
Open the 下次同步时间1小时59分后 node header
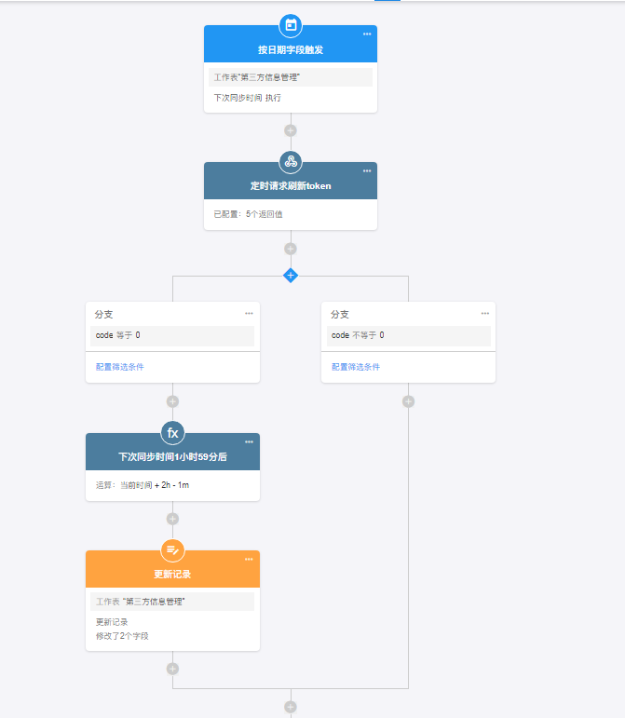[x=172, y=457]
